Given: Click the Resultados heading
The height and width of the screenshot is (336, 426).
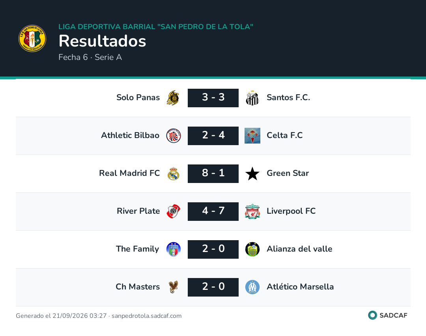Looking at the screenshot, I should click(x=103, y=41).
